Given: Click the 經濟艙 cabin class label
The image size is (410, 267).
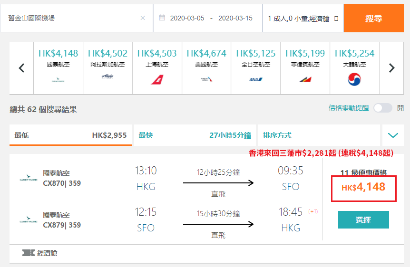Looking at the screenshot, I should 48,253.
